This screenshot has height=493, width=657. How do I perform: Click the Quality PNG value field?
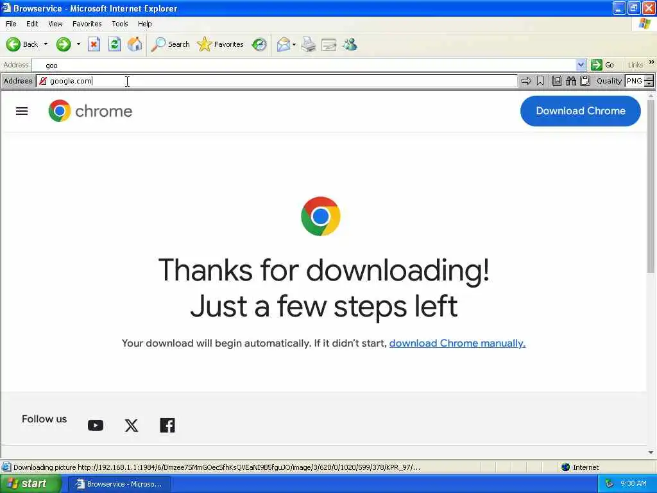tap(635, 81)
